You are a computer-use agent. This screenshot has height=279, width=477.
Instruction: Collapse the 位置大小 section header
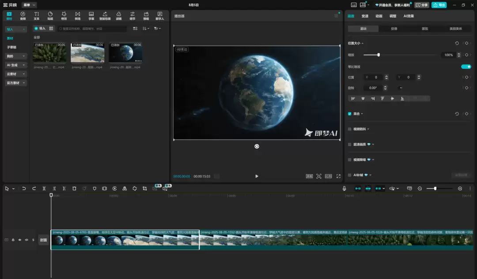(x=355, y=43)
